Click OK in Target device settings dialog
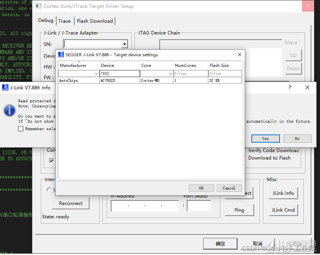 (201, 188)
